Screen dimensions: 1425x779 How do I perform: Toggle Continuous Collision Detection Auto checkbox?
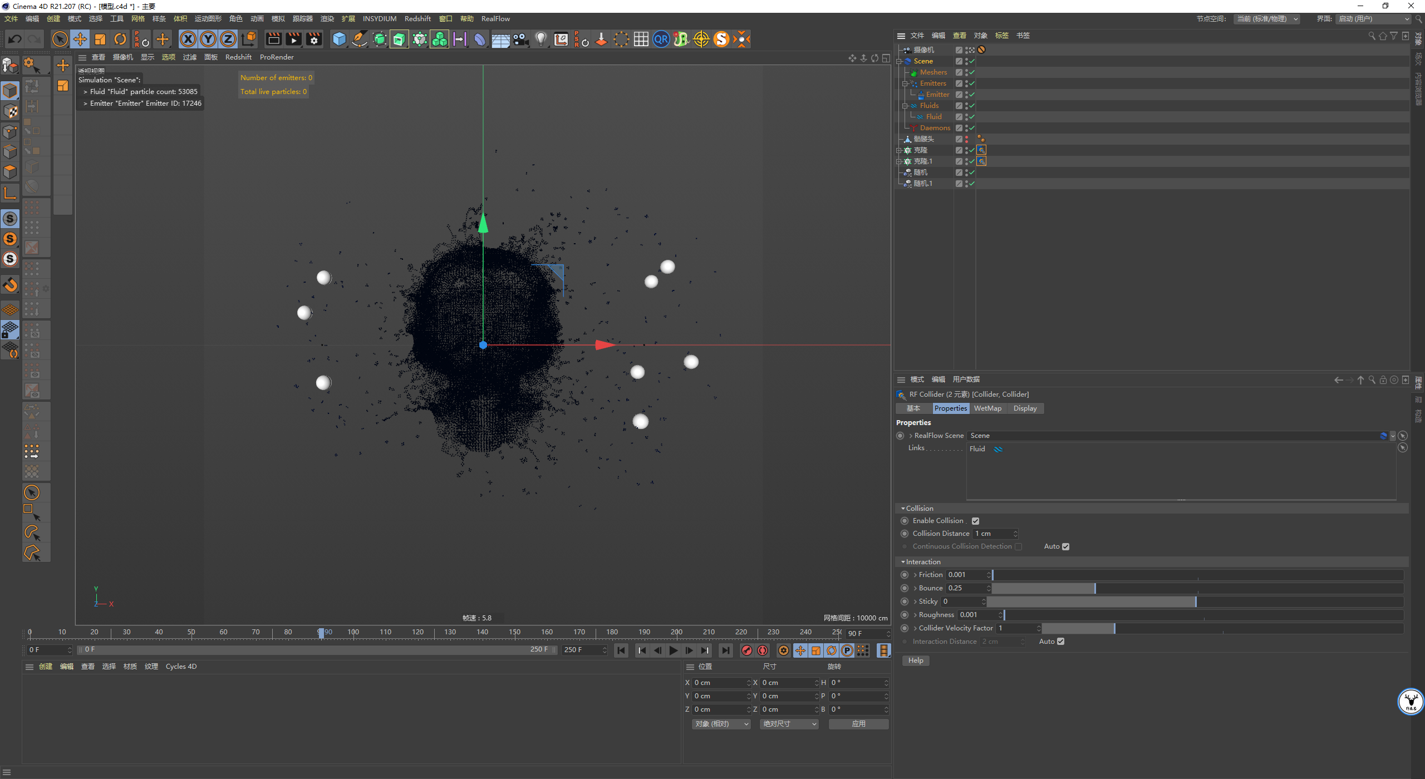[1065, 546]
